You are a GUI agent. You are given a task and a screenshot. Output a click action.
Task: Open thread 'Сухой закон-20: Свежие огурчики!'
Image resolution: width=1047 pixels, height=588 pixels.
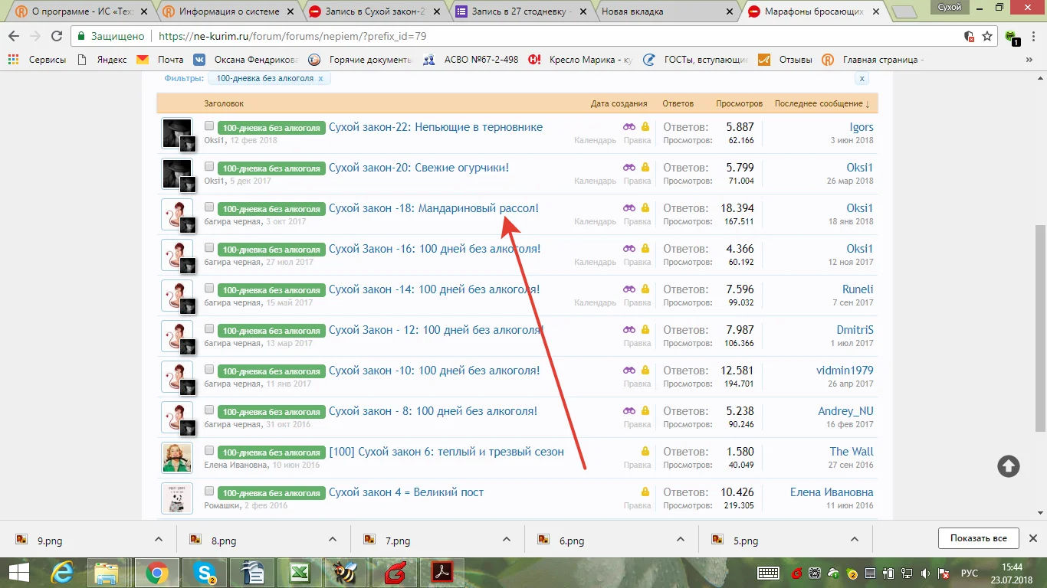pyautogui.click(x=418, y=168)
